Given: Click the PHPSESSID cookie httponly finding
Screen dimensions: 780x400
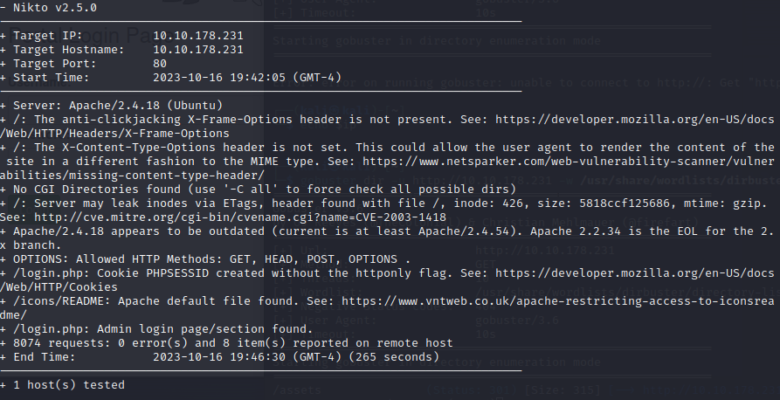Looking at the screenshot, I should tap(262, 273).
